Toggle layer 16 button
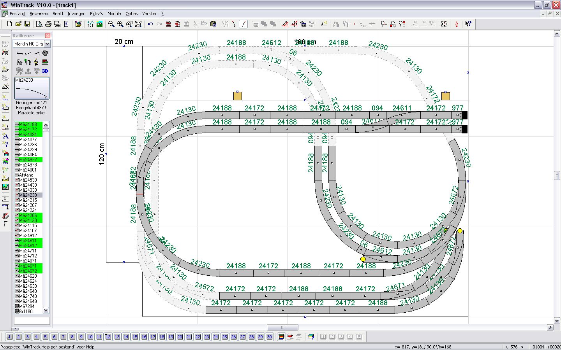 pyautogui.click(x=144, y=337)
